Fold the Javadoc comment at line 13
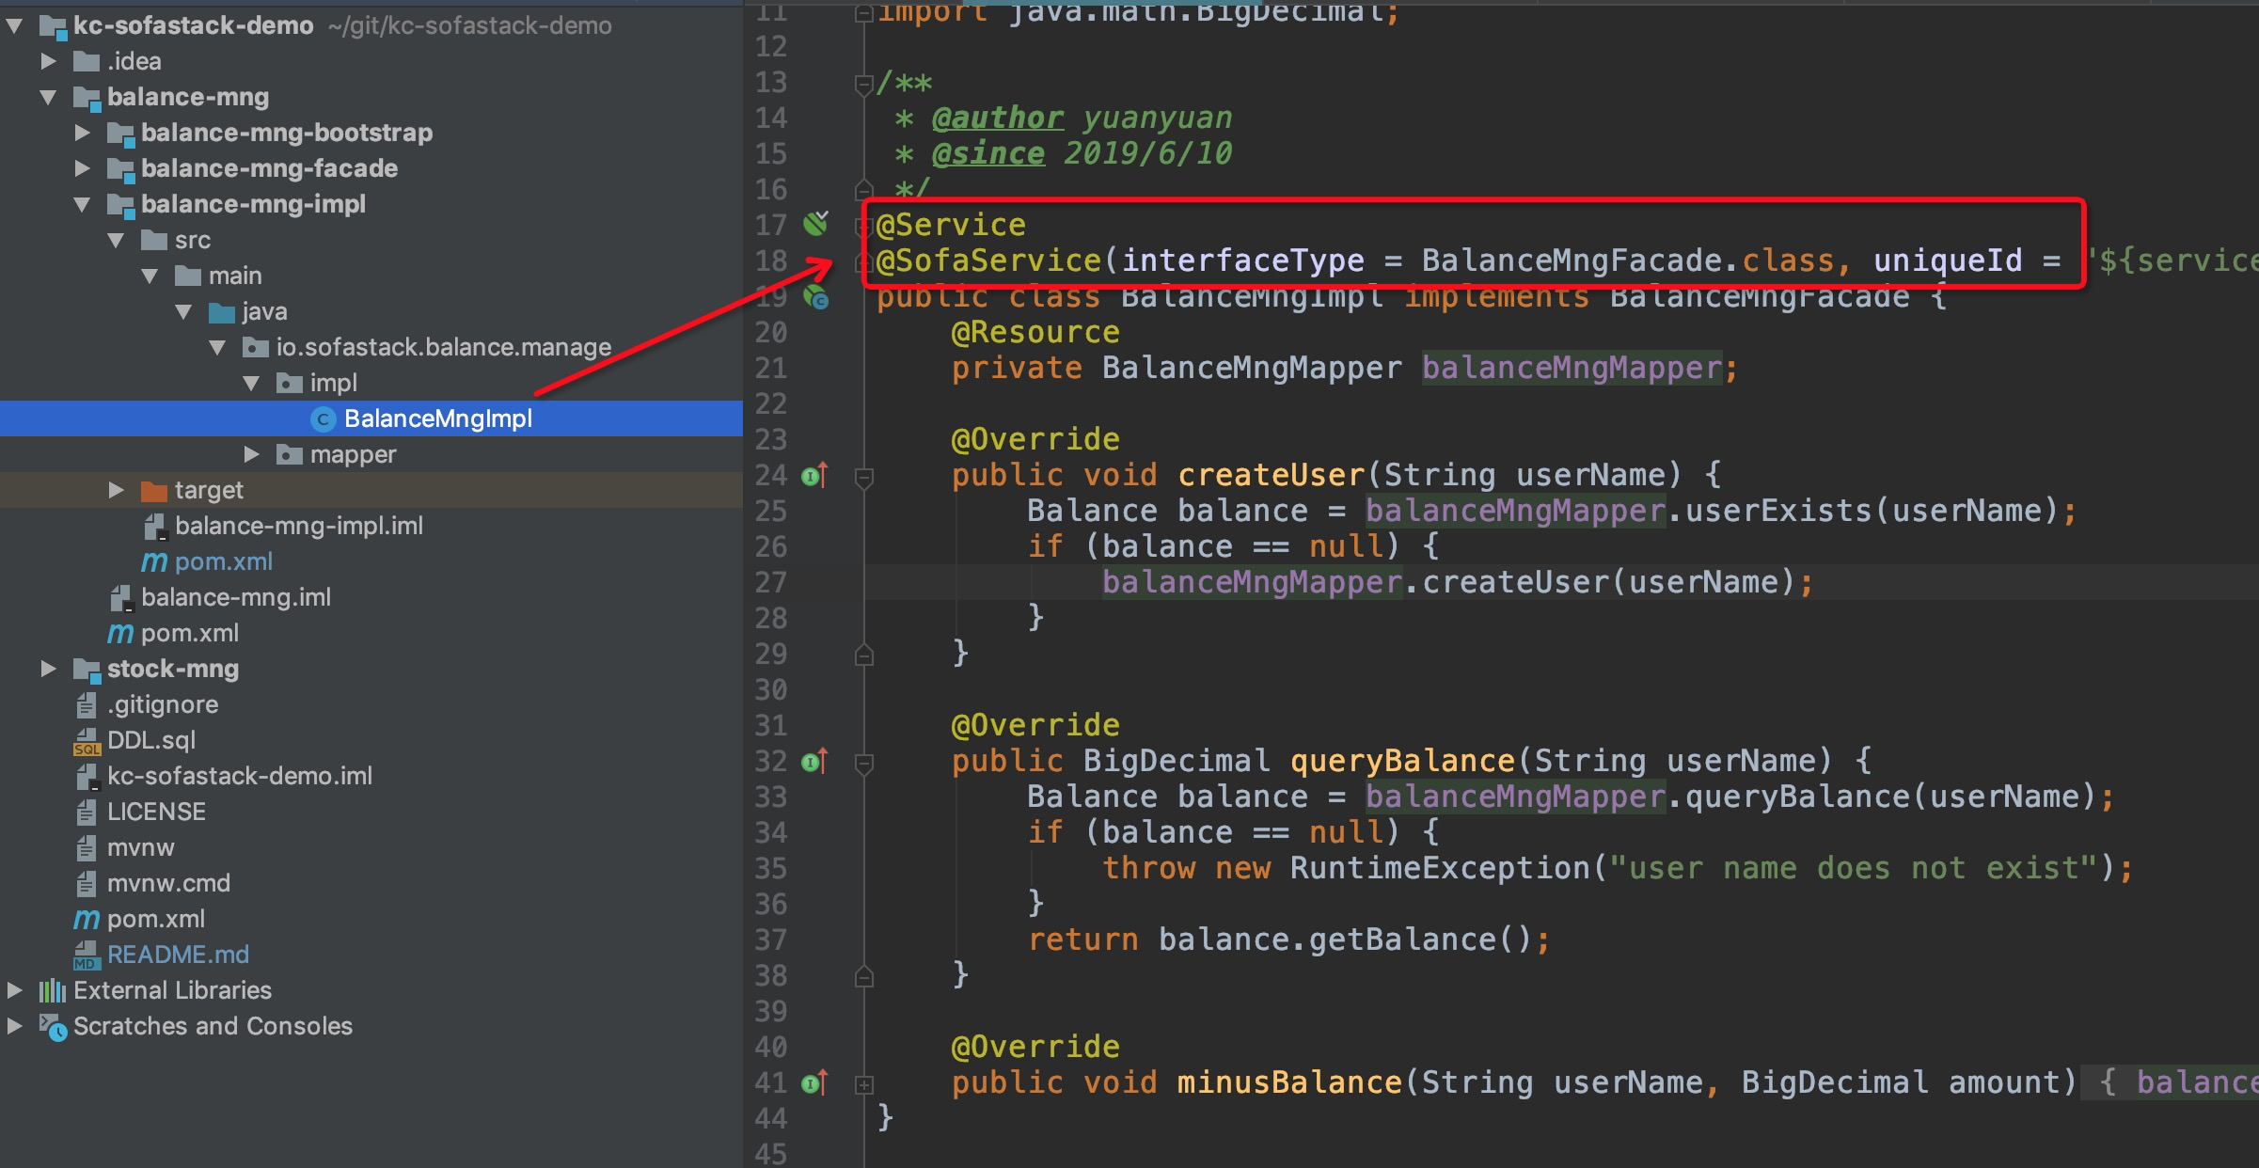 (864, 85)
